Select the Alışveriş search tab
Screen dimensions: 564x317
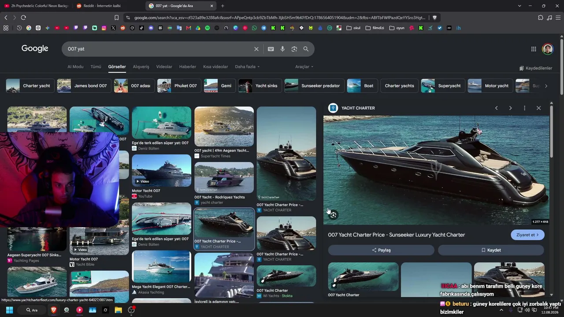click(141, 66)
